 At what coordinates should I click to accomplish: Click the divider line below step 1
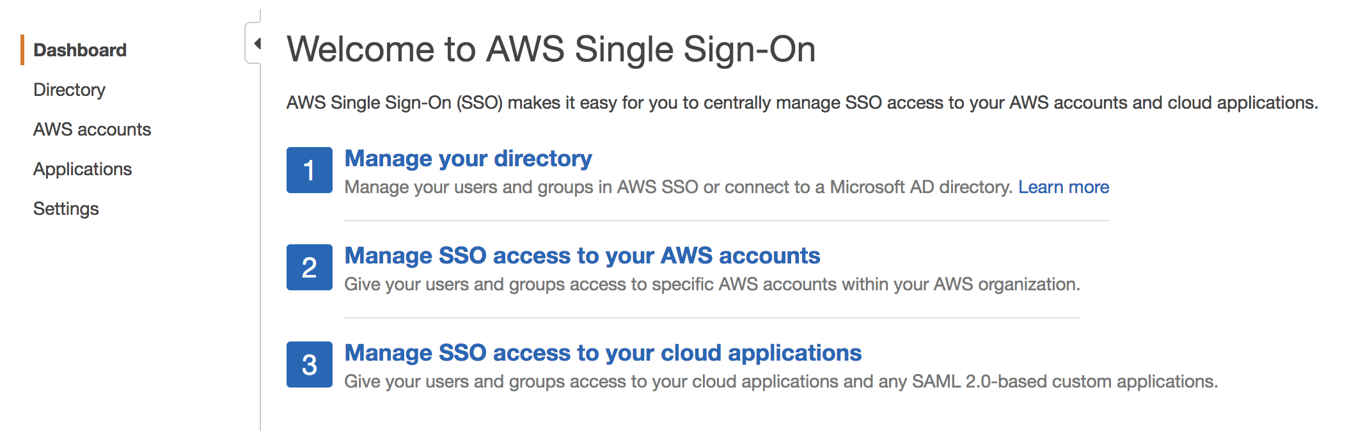[726, 221]
